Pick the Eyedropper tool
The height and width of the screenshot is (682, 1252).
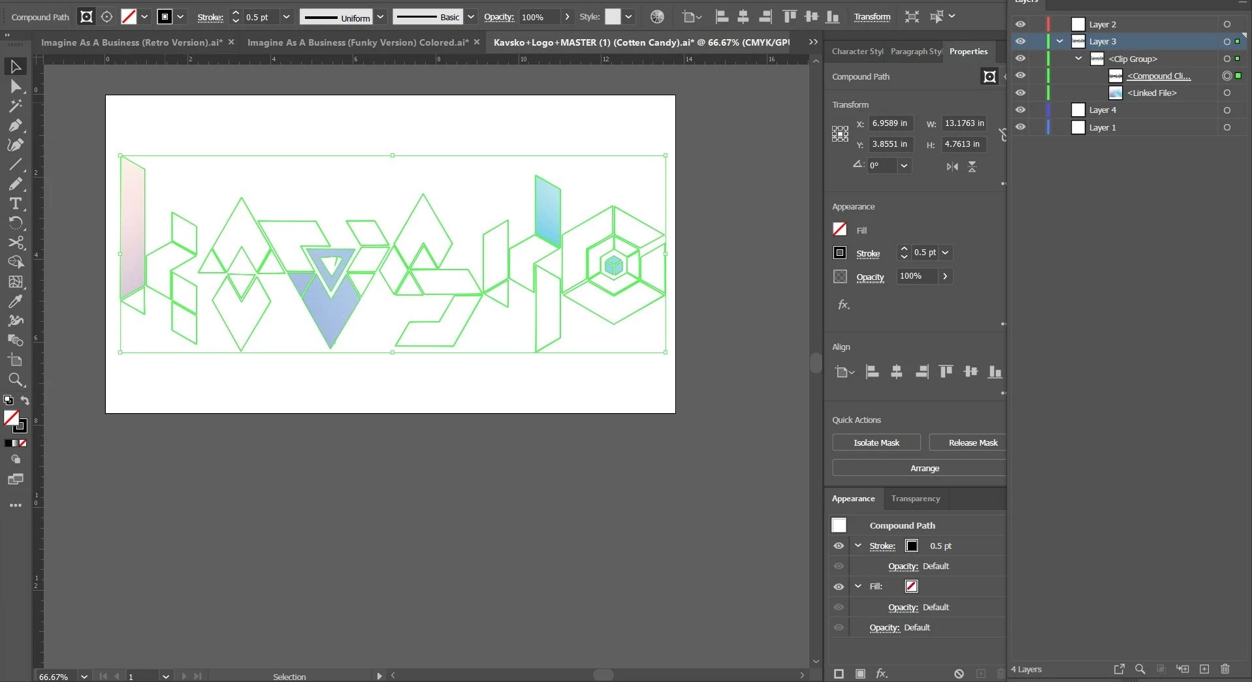coord(16,302)
